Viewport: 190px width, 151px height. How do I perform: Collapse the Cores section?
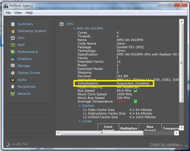(x=80, y=121)
